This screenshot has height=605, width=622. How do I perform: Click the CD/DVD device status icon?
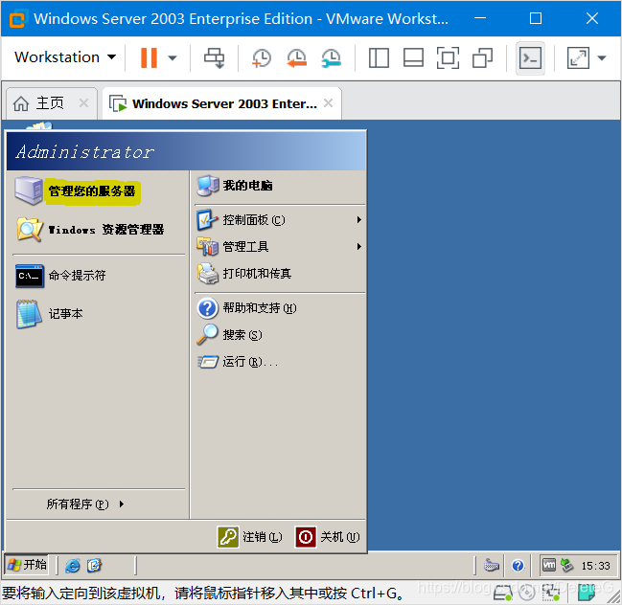pos(526,593)
